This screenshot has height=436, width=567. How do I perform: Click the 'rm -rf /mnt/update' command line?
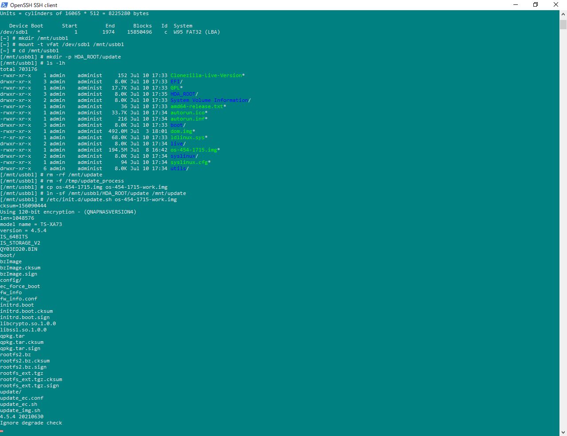click(x=51, y=175)
